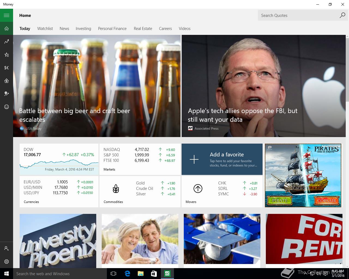Open Apple's tech allies FBI article
Viewport: 349px width, 279px height.
coord(263,86)
